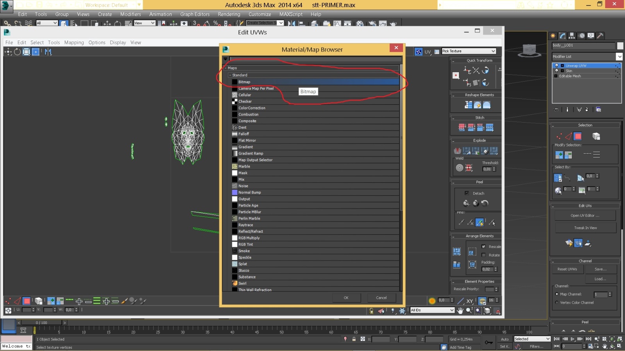Open the Pick Texture dropdown
Screen dimensions: 625x351
(469, 51)
